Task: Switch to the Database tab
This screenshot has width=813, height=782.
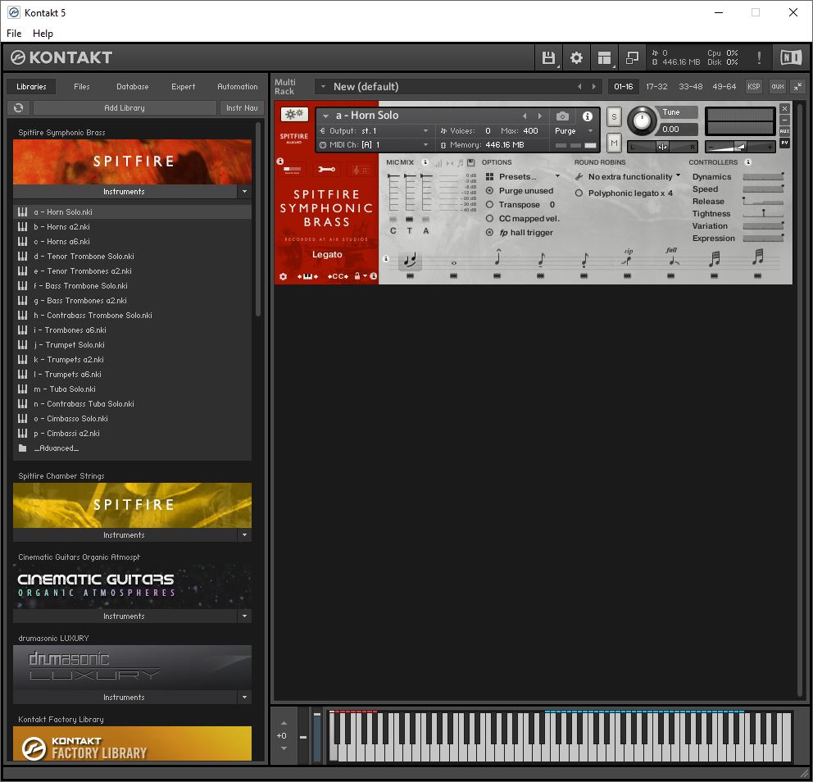Action: coord(133,87)
